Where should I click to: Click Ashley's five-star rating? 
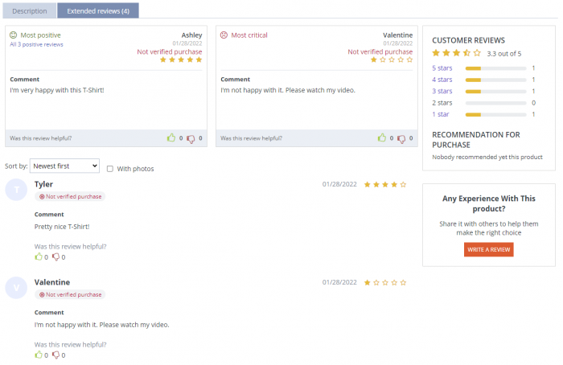[x=181, y=59]
